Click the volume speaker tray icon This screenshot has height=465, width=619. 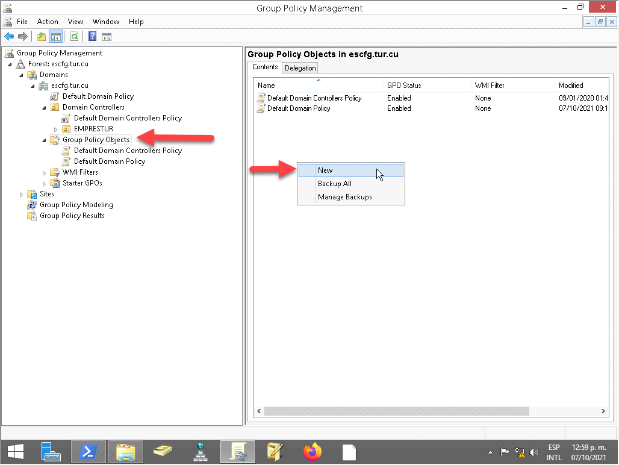534,452
